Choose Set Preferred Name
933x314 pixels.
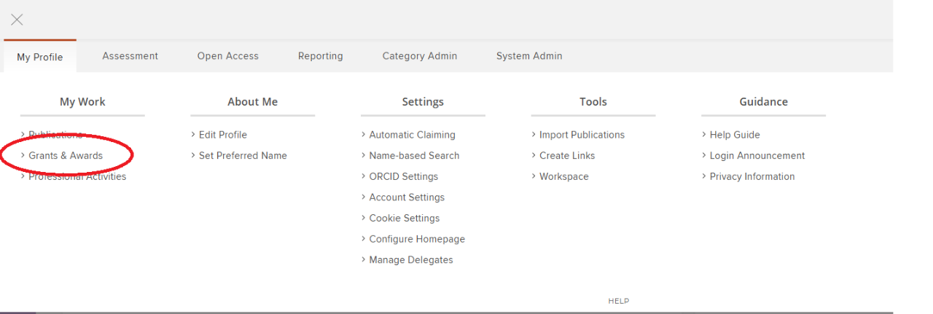tap(243, 156)
